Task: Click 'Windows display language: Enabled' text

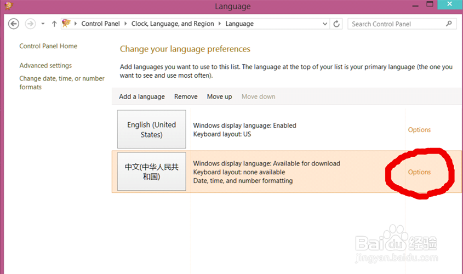Action: [244, 125]
